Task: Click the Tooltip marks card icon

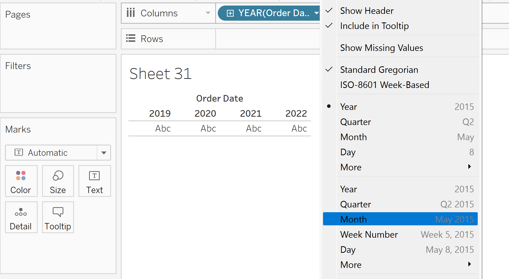Action: click(58, 212)
